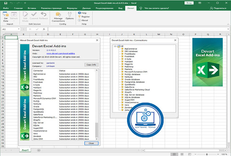Select MySQL database in Connections tree
The height and width of the screenshot is (156, 231).
132,74
